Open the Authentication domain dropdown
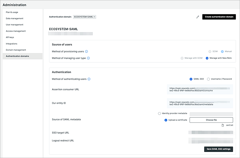 [x=85, y=16]
